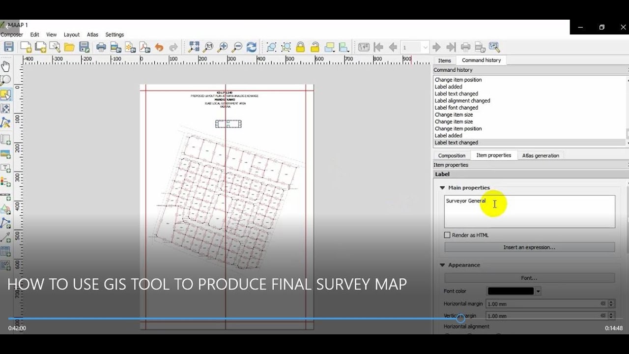The width and height of the screenshot is (629, 354).
Task: Refresh the composer view
Action: pyautogui.click(x=252, y=47)
